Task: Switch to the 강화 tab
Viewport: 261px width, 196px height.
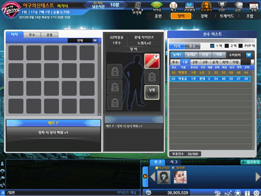Action: [204, 16]
